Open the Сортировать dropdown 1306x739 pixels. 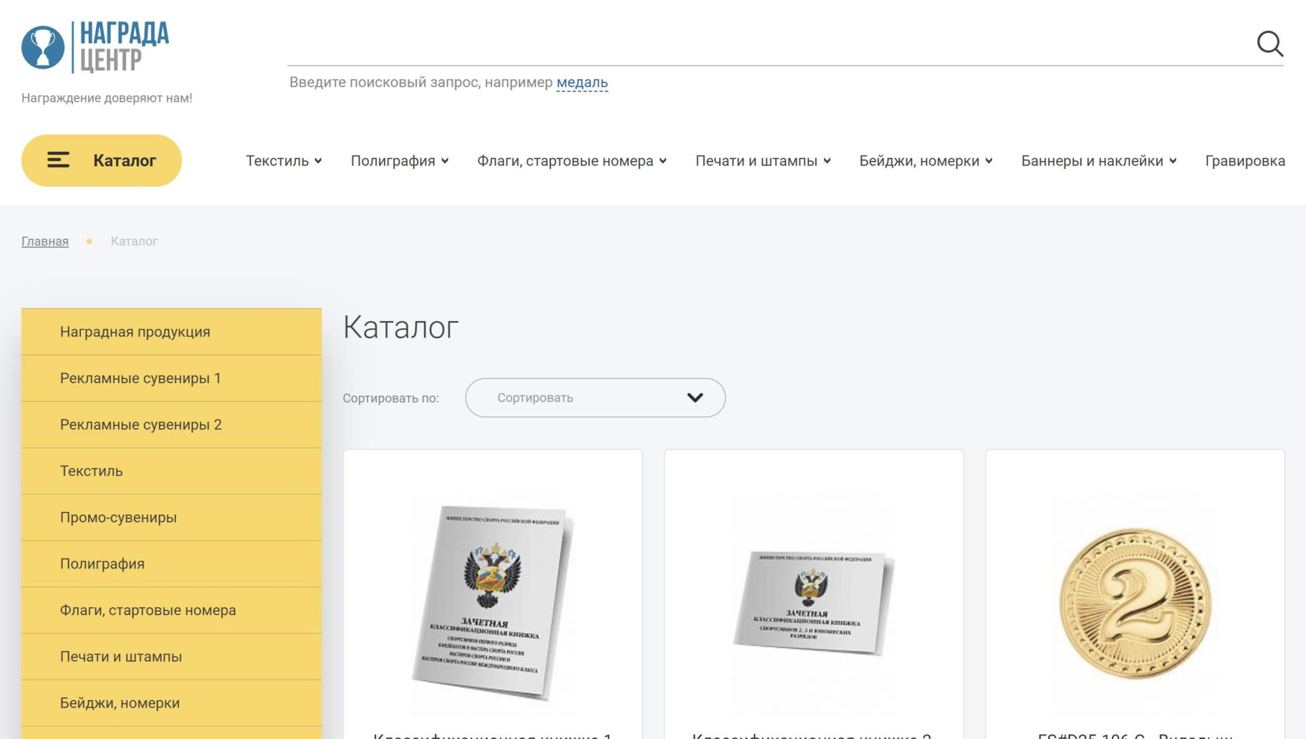[x=595, y=398]
